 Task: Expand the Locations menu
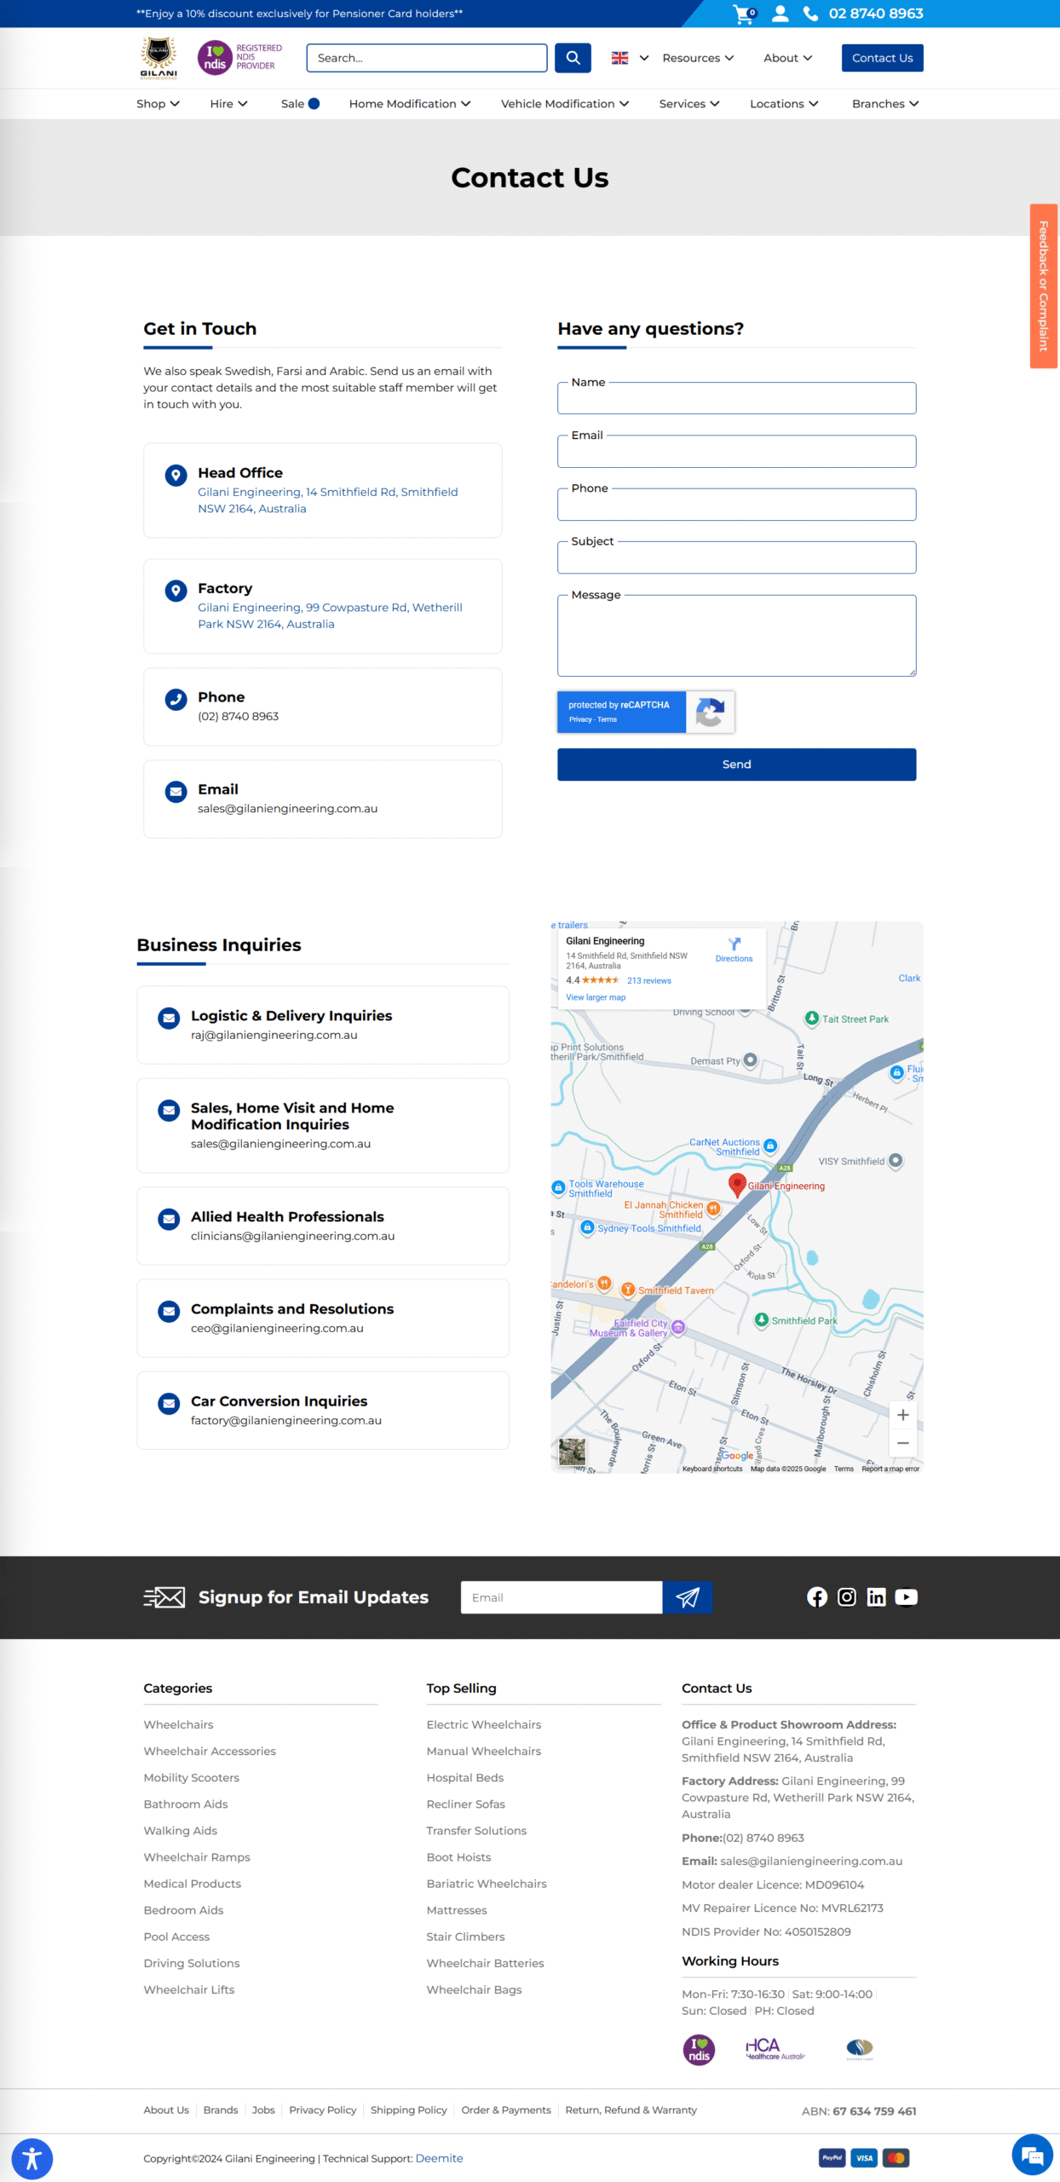(x=784, y=104)
